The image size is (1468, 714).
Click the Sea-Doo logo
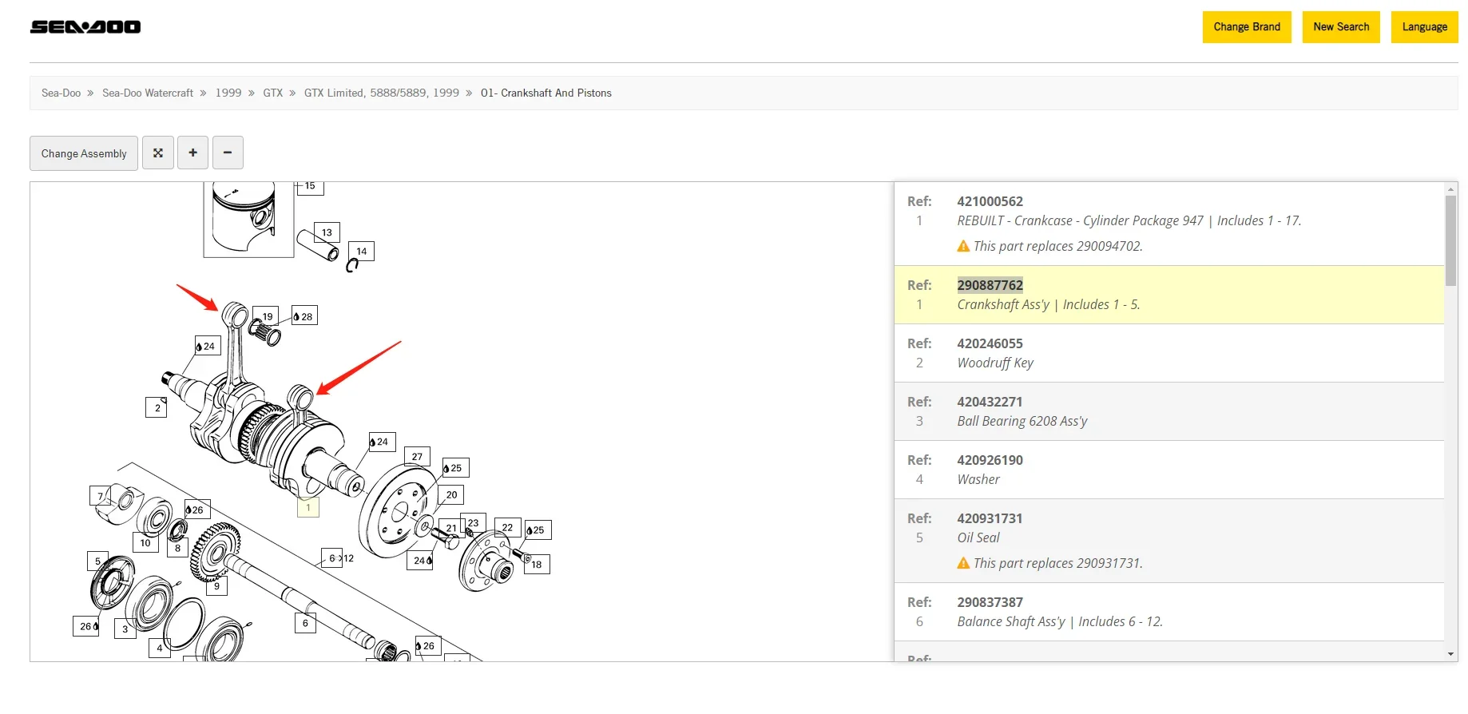pyautogui.click(x=85, y=27)
